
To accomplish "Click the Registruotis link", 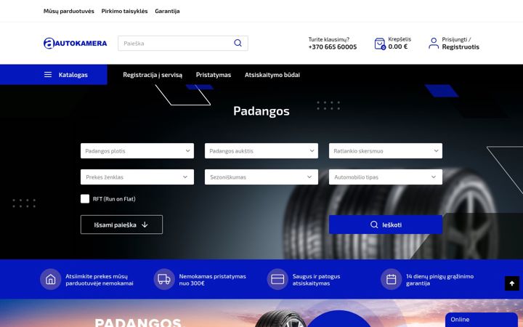I will [461, 47].
